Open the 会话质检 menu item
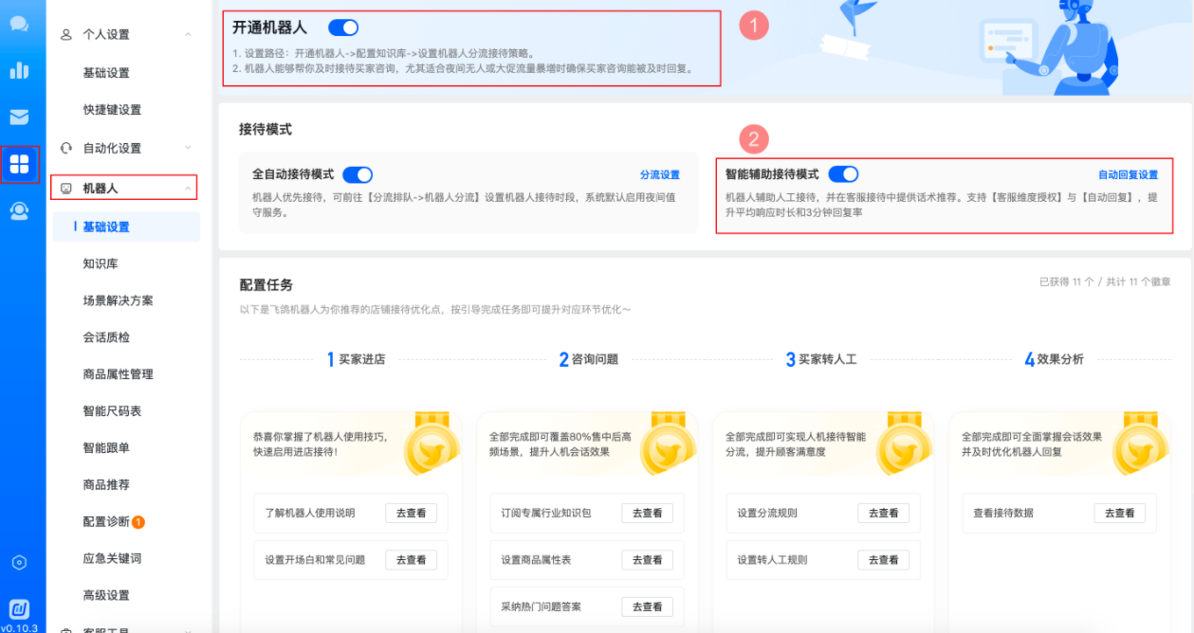The width and height of the screenshot is (1194, 633). click(x=106, y=337)
